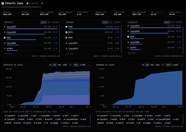Switch Borrows by Asset chart to Bars mode
The height and width of the screenshot is (132, 186).
[175, 65]
